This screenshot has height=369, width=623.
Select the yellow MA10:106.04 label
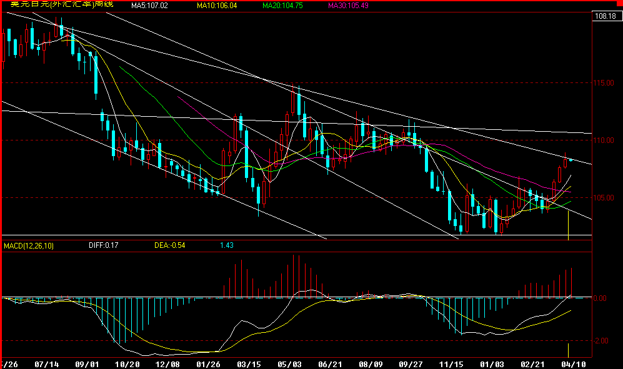point(217,6)
